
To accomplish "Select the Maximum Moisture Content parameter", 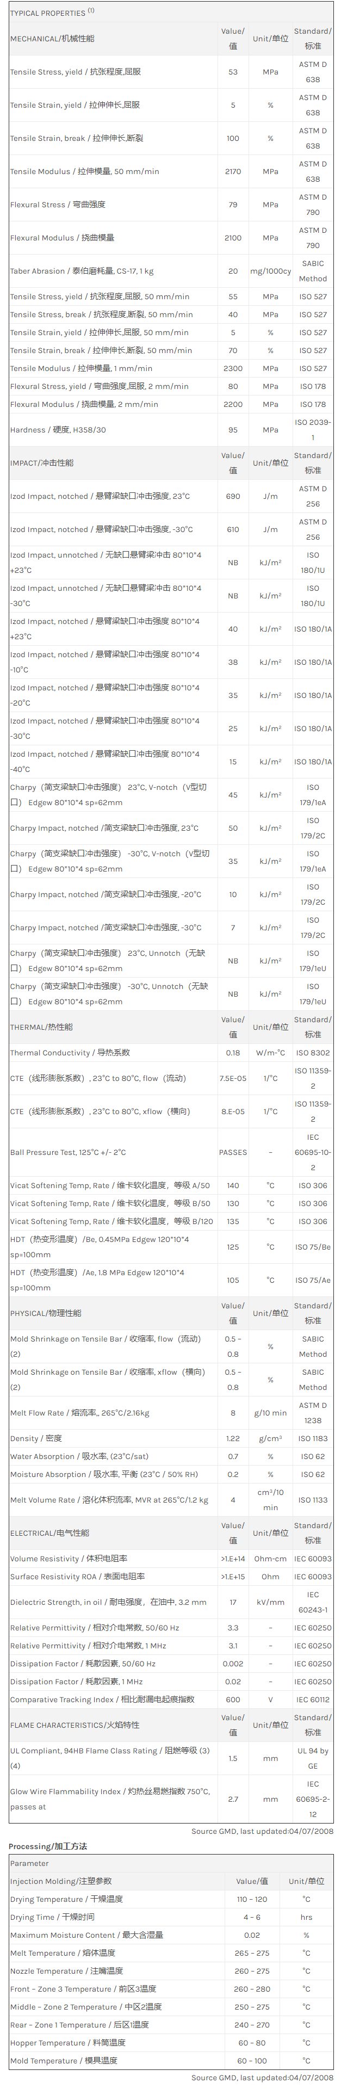I will pos(86,1935).
